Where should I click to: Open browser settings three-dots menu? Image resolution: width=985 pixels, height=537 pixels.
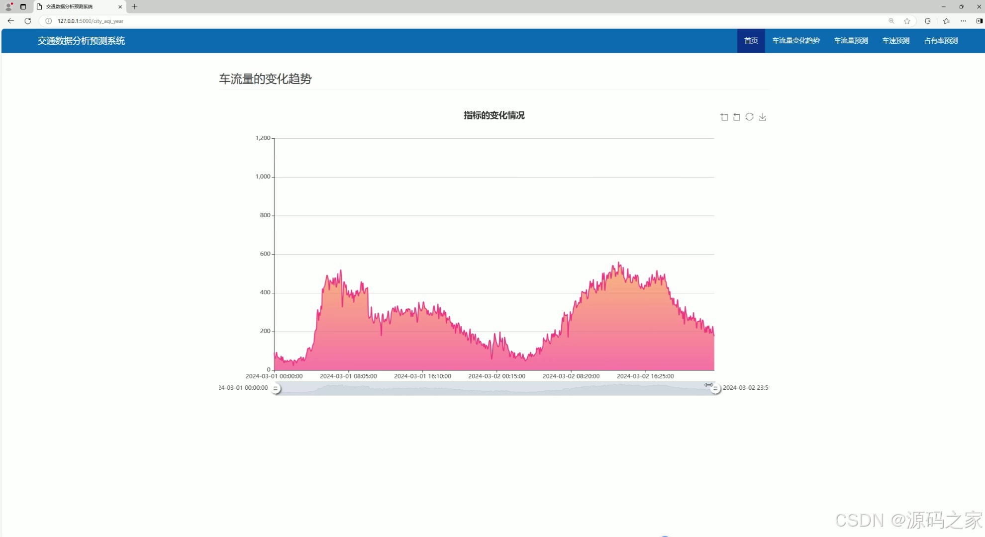tap(963, 21)
